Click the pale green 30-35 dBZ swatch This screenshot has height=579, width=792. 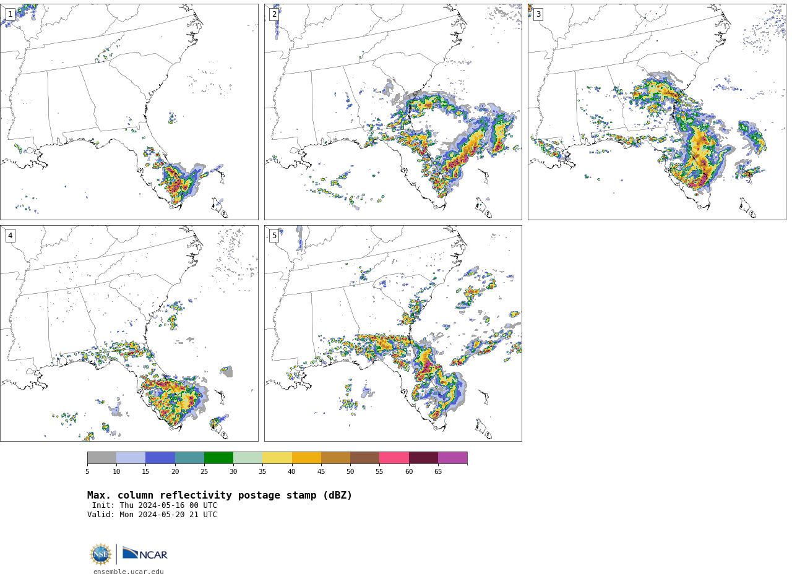247,458
